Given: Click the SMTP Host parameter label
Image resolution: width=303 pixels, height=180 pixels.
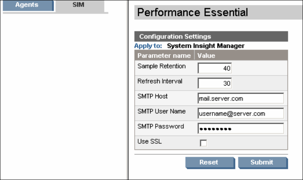Looking at the screenshot, I should 153,96.
